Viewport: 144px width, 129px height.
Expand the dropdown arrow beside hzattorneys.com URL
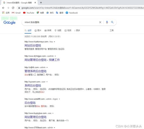[54, 42]
